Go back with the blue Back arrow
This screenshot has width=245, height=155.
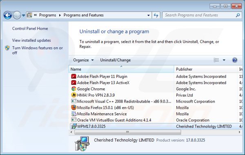tap(8, 15)
